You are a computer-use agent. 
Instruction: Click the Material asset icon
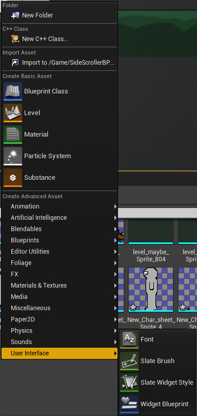pyautogui.click(x=13, y=135)
